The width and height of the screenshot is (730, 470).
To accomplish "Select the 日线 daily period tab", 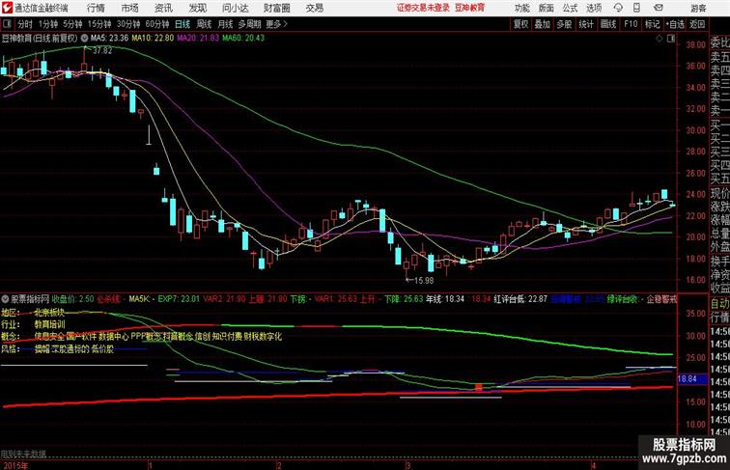I will click(182, 24).
